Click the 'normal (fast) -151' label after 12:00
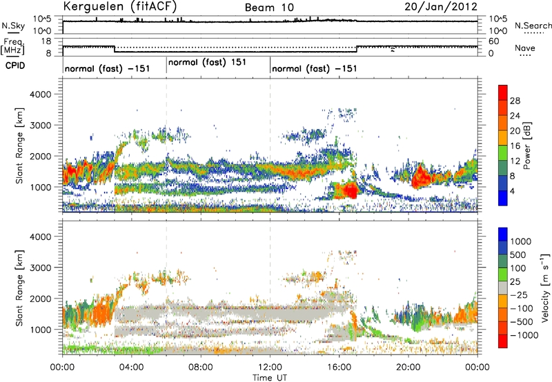Image resolution: width=552 pixels, height=382 pixels. point(315,68)
